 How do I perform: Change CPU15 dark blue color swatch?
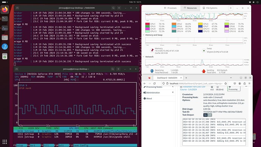200,31
